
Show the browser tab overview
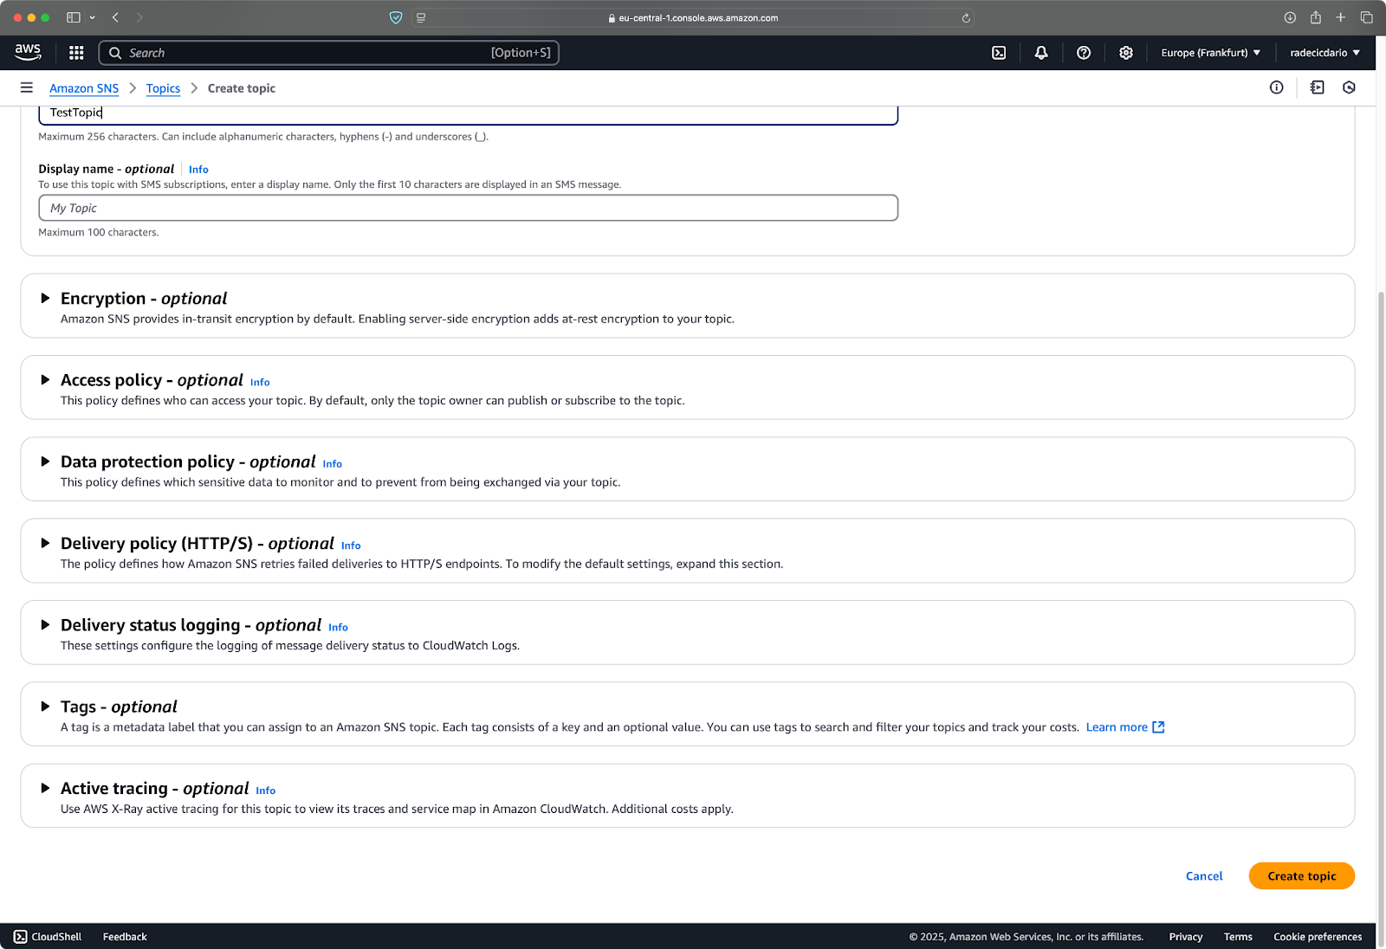pyautogui.click(x=1366, y=17)
